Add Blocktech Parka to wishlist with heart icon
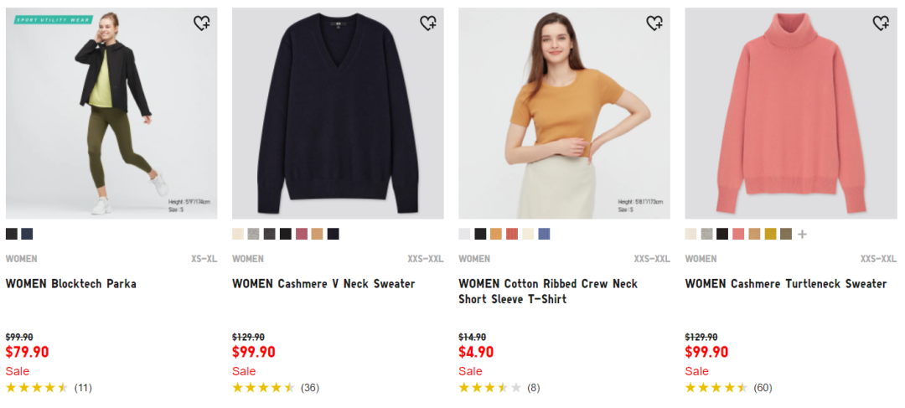The image size is (905, 408). point(201,23)
